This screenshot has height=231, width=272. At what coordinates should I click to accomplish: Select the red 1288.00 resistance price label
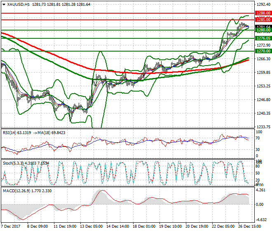tap(262, 13)
